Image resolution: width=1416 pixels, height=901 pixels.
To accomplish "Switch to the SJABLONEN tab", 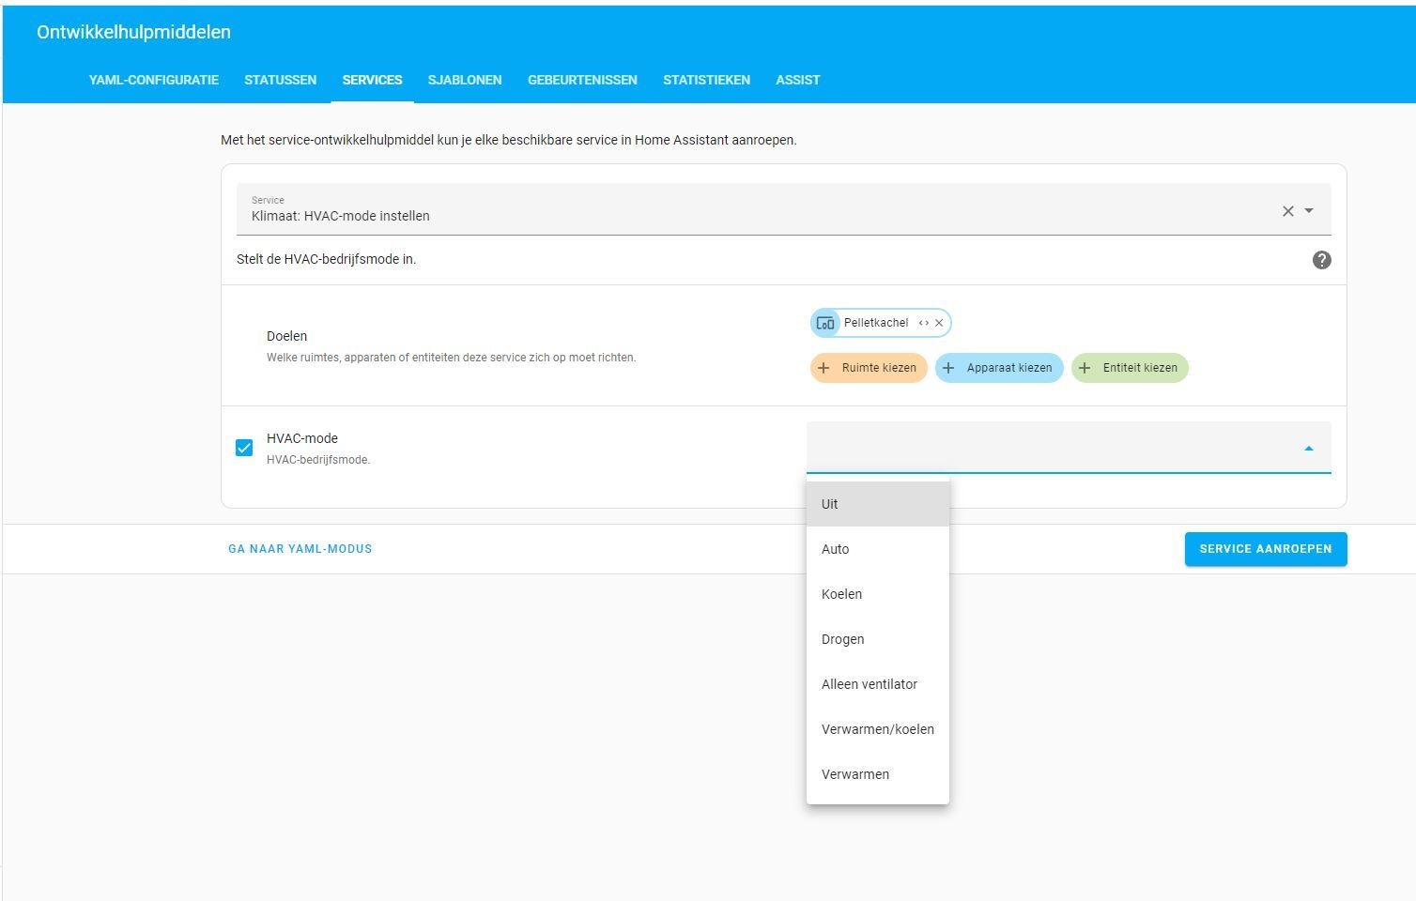I will tap(465, 80).
